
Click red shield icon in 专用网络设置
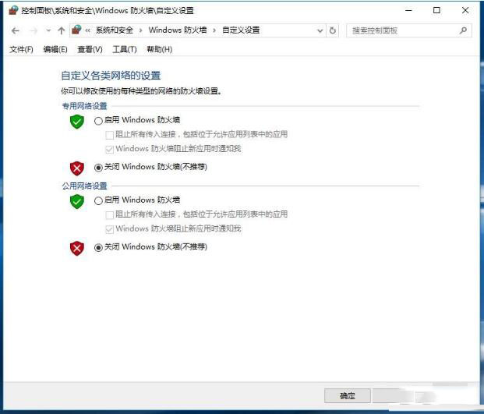tap(77, 168)
